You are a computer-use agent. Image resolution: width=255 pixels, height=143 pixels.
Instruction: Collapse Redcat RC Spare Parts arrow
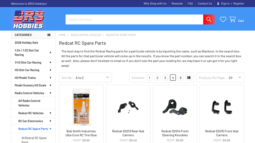point(50,129)
